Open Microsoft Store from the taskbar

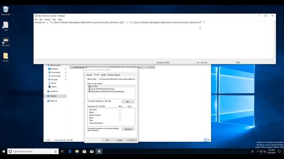click(84, 151)
